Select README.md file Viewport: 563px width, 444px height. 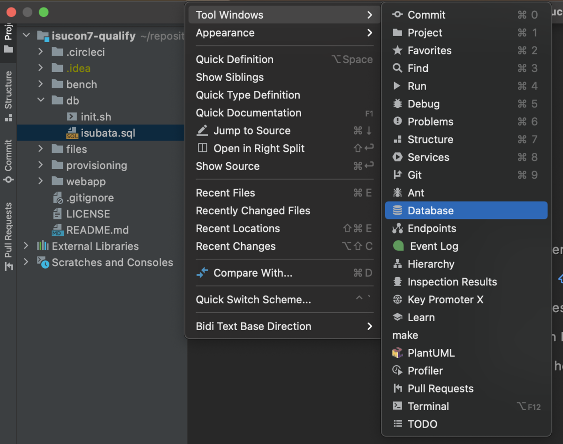[x=98, y=230]
